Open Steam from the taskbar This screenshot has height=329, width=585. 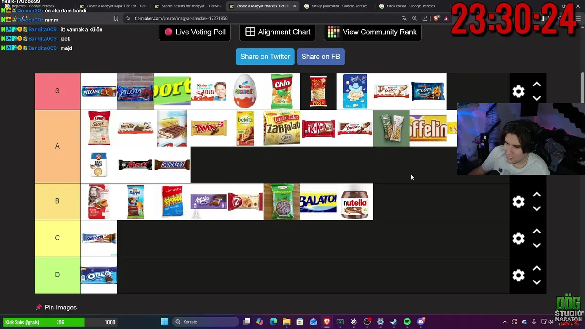tap(394, 322)
